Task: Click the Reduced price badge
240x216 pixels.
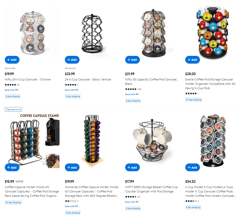Action: (14, 109)
